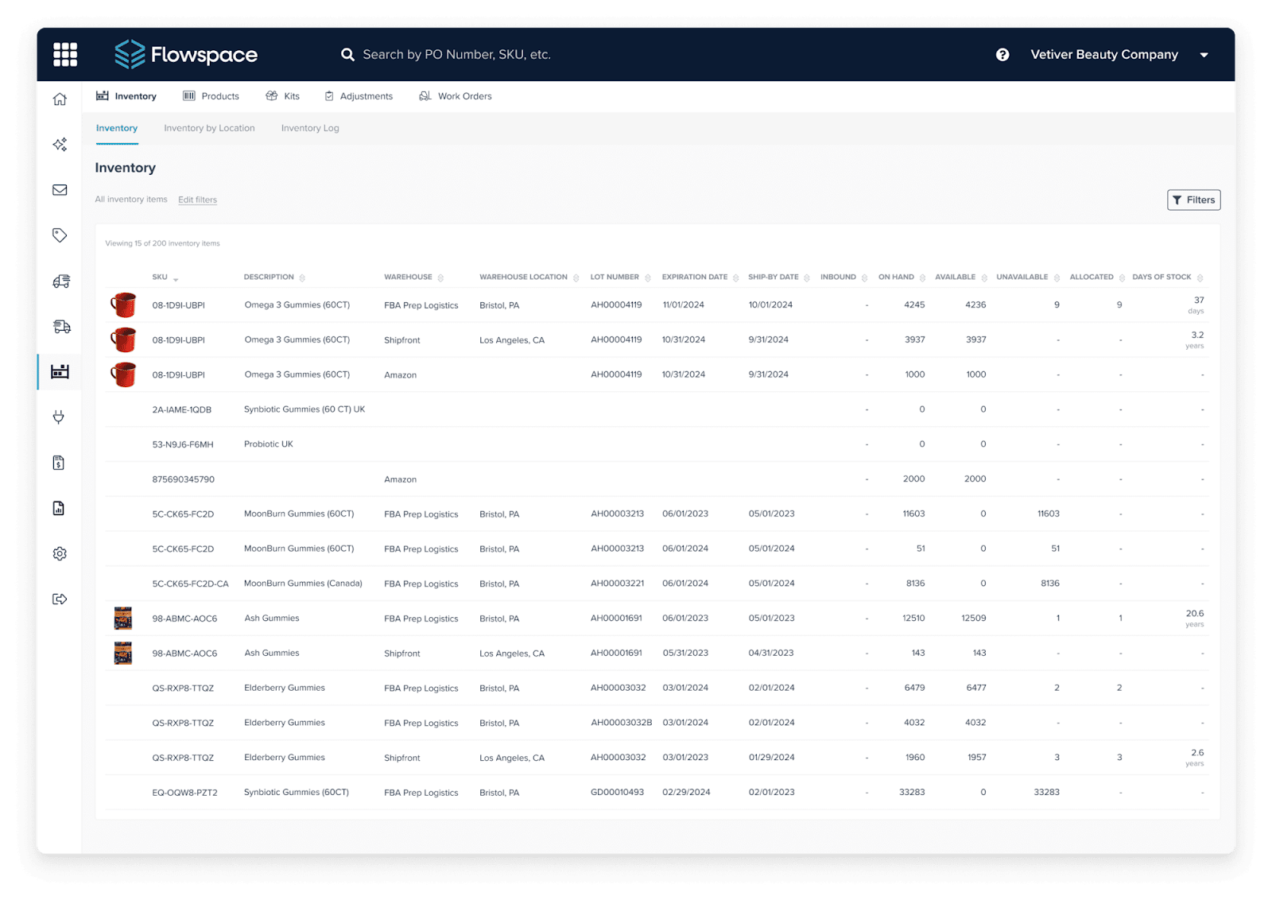
Task: Open the Adjustments menu
Action: (358, 96)
